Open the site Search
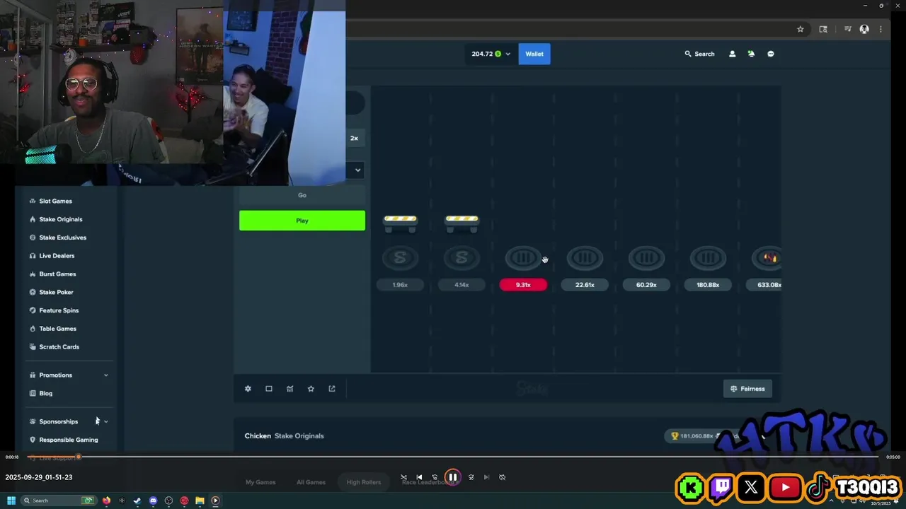906x509 pixels. tap(699, 54)
